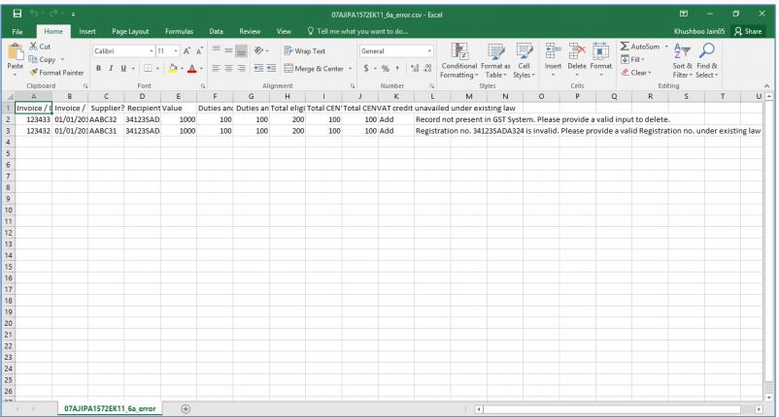Decrease decimal places
This screenshot has height=417, width=779.
[x=427, y=69]
